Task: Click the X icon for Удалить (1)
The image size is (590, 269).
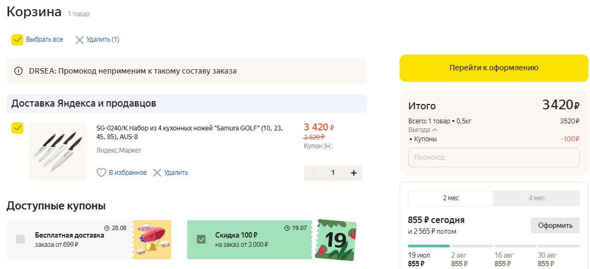Action: 80,40
